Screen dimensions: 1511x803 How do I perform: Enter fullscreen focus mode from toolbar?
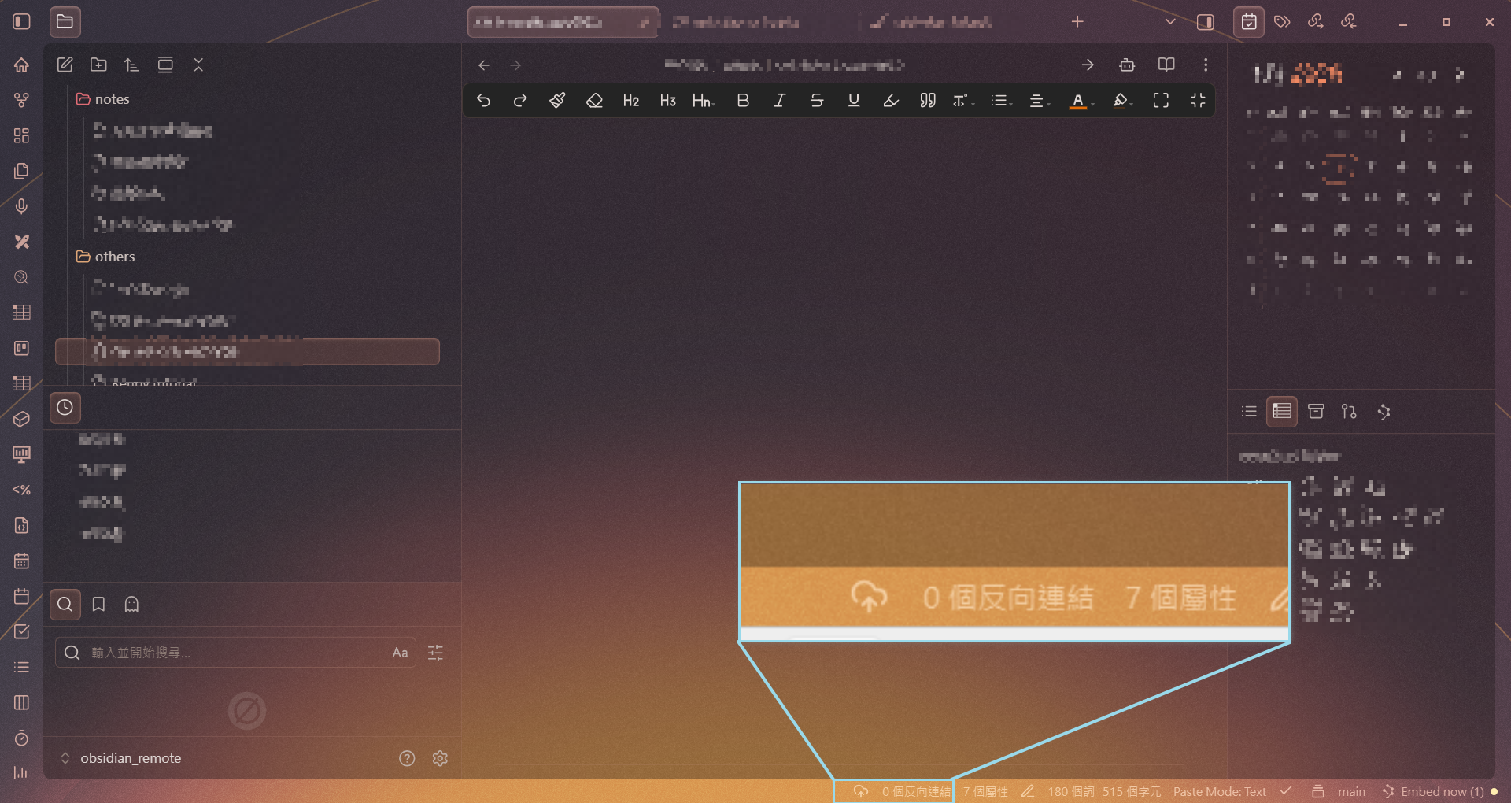tap(1161, 100)
